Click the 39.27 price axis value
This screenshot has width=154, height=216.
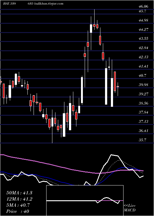coord(144,94)
